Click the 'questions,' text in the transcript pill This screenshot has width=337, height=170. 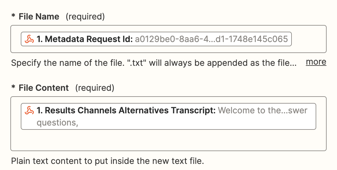click(x=57, y=123)
